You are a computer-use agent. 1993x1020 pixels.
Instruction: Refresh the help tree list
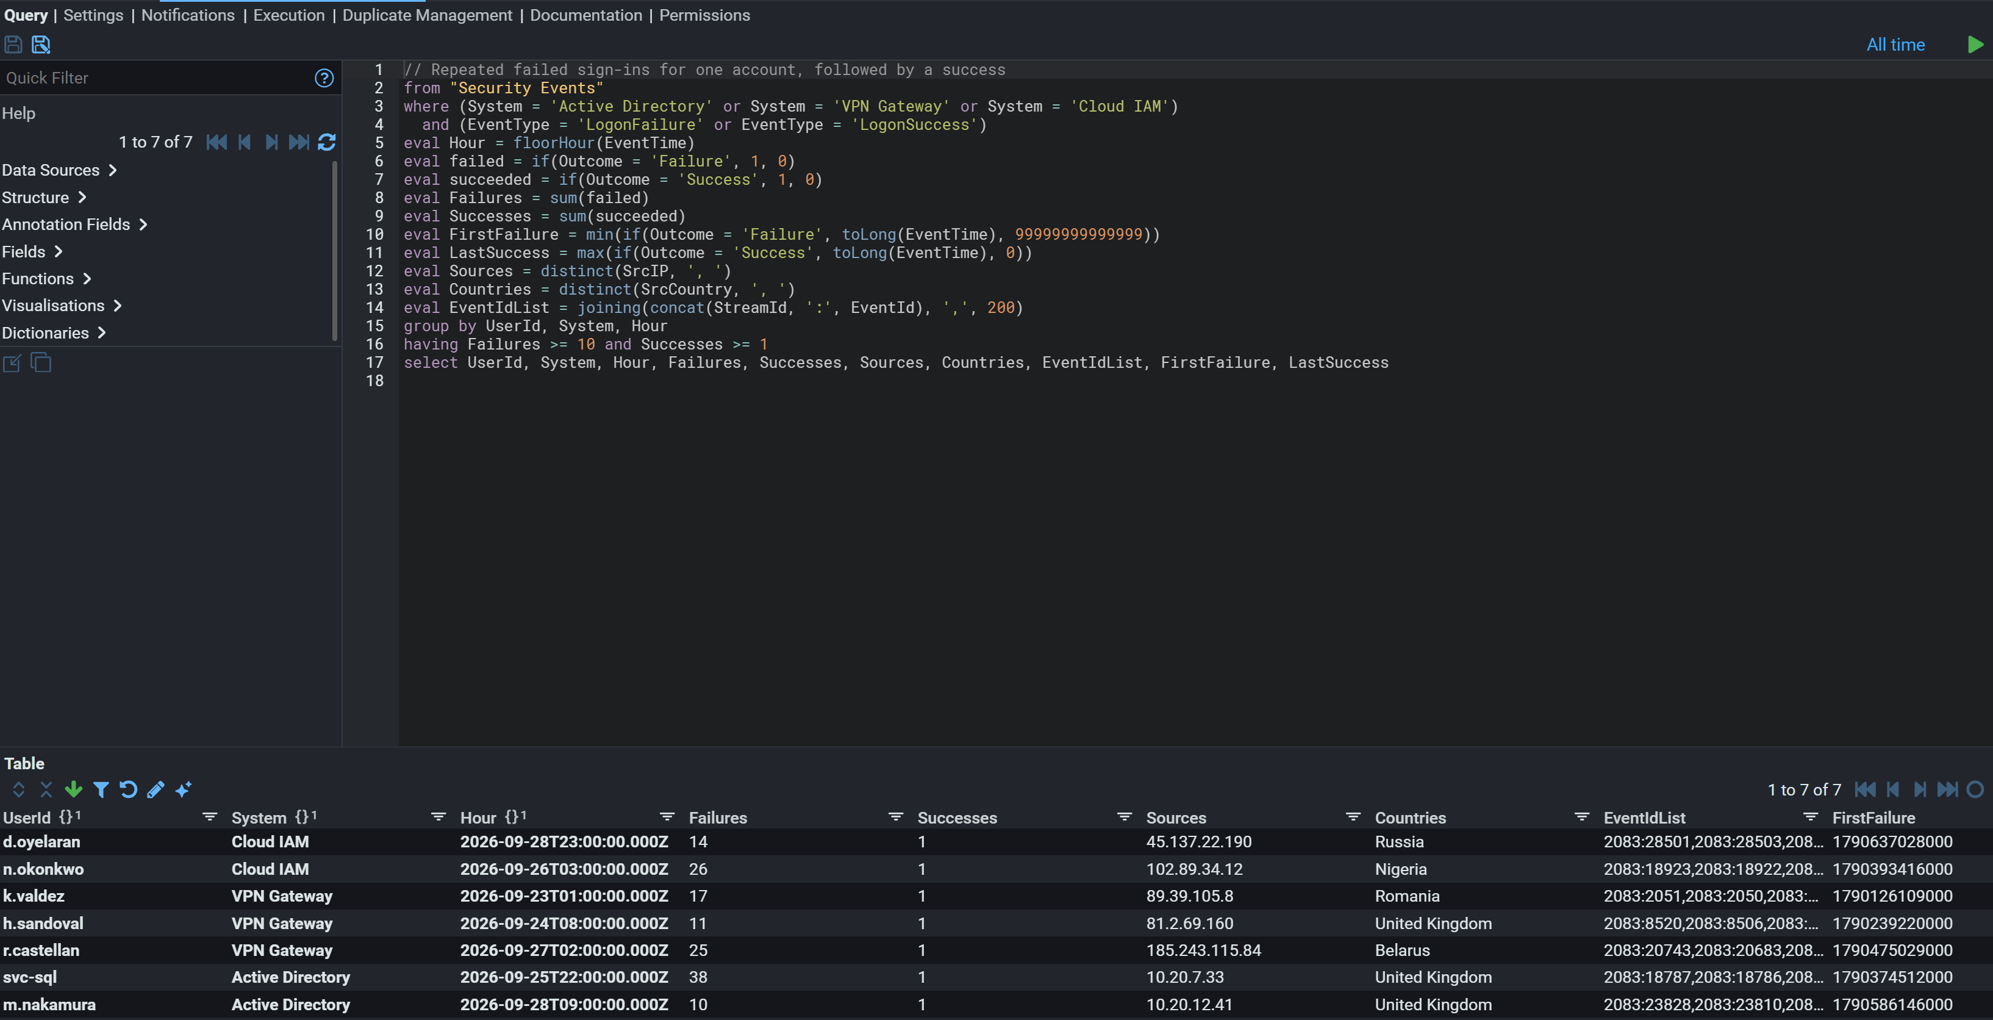(x=326, y=142)
